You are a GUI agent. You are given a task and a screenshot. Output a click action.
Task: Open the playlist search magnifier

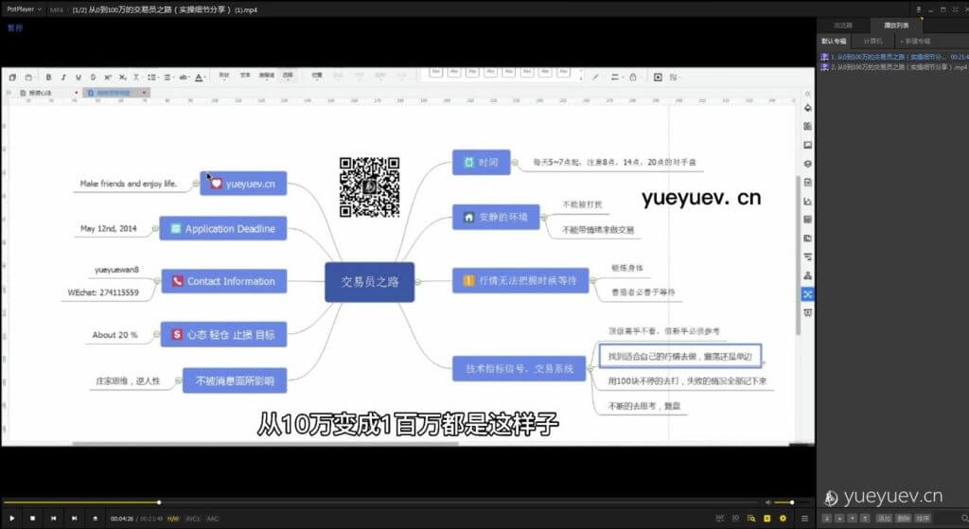tap(964, 519)
